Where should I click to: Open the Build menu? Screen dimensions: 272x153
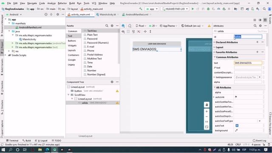72,3
